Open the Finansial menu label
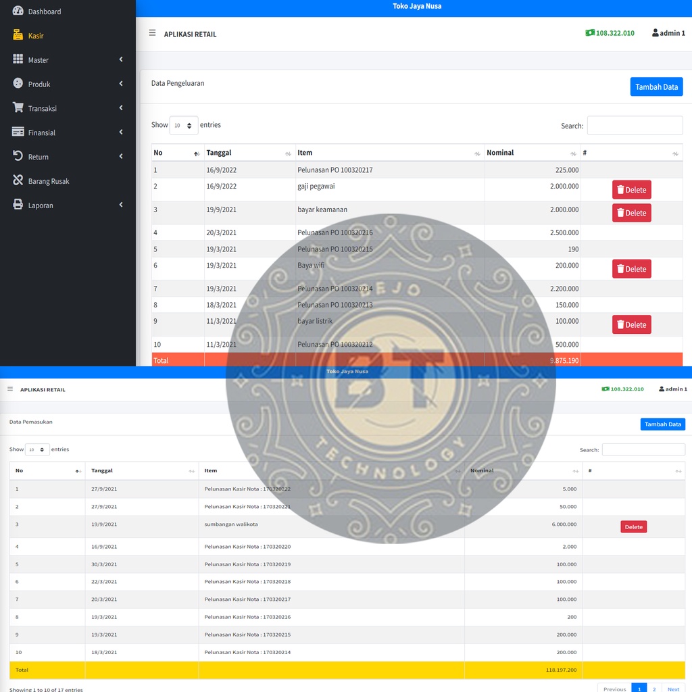The width and height of the screenshot is (692, 692). tap(41, 133)
